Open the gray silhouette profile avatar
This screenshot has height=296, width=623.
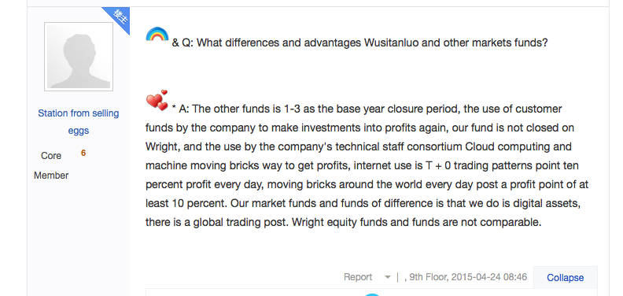click(x=79, y=57)
